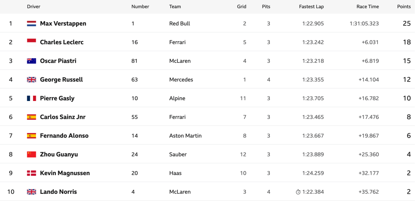Click the Chinese flag beside Zhou Guanyu

click(31, 155)
